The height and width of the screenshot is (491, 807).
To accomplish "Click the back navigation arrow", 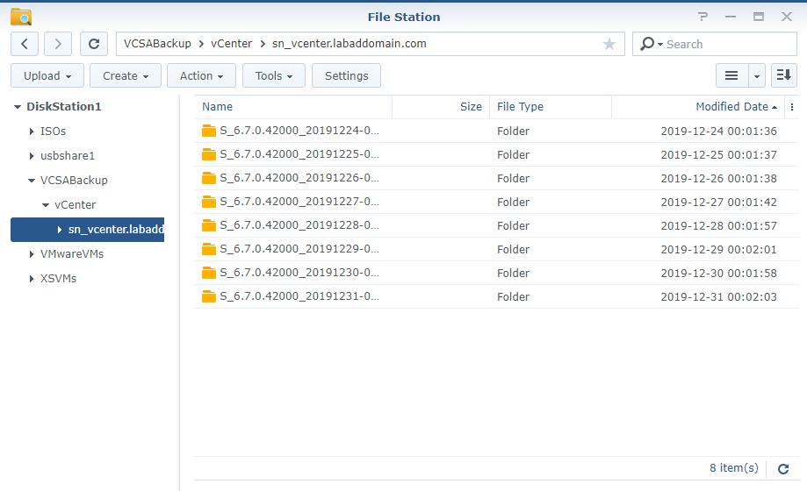I will 25,44.
